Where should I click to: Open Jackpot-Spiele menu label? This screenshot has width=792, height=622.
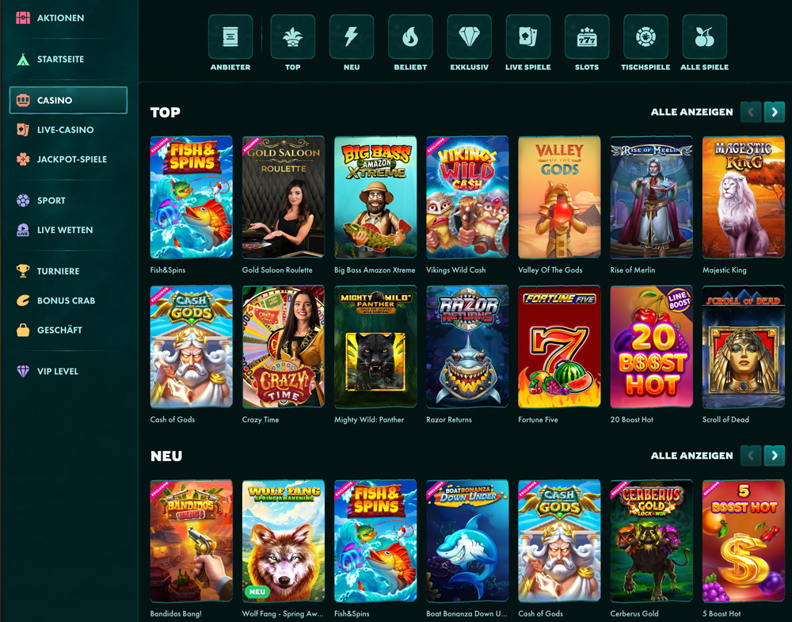tap(72, 159)
